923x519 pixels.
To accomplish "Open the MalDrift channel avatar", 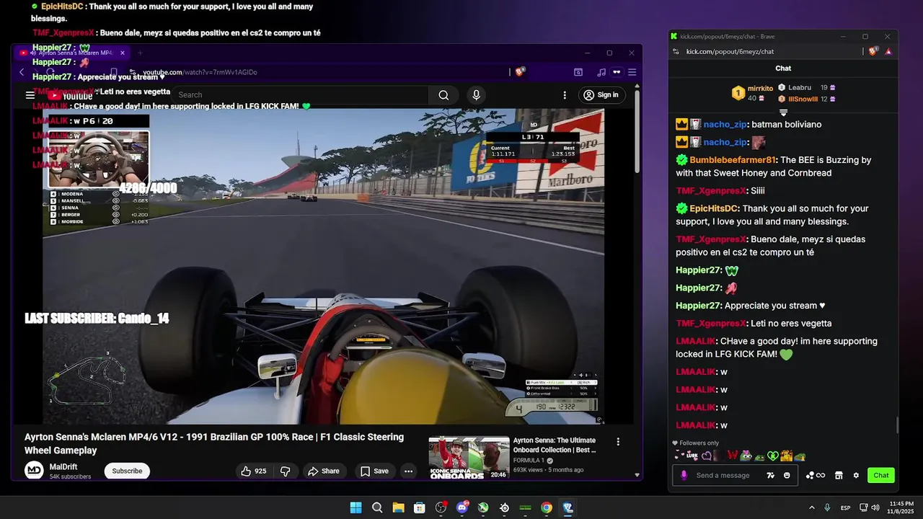I will click(34, 471).
